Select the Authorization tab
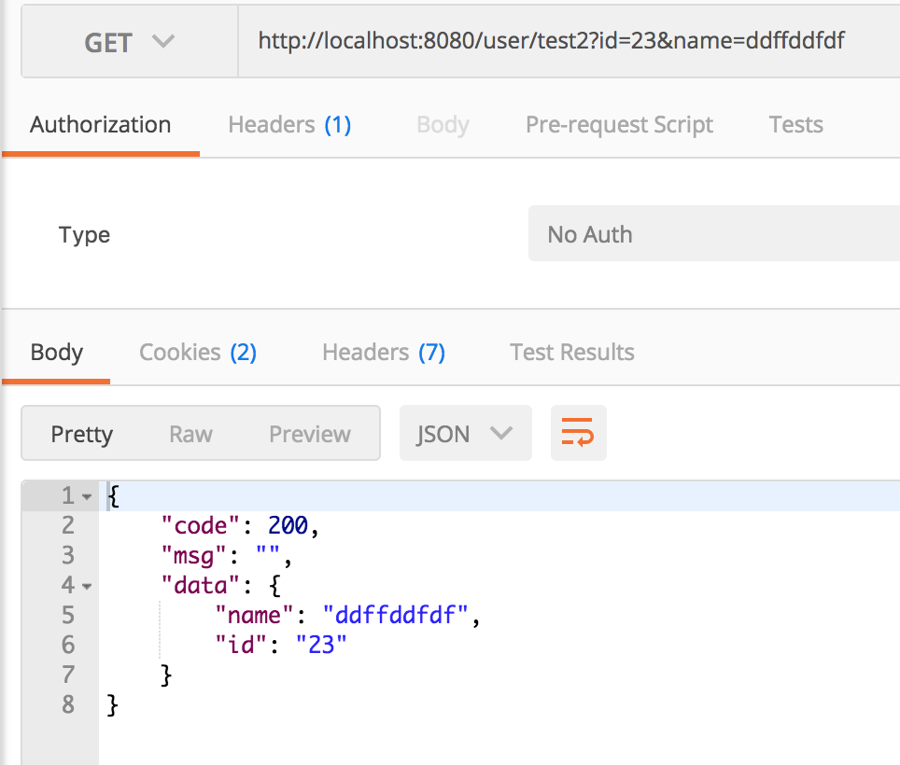Viewport: 900px width, 765px height. (x=101, y=124)
